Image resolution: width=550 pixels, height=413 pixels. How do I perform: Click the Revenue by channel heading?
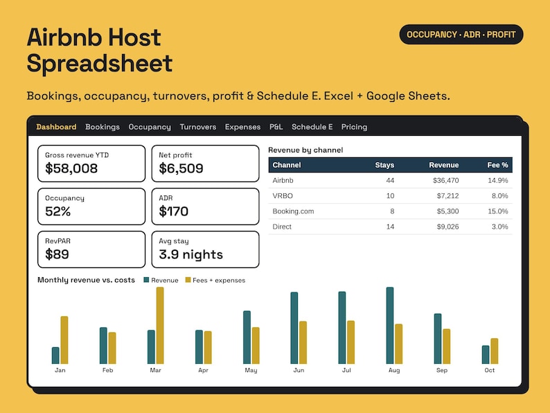305,150
